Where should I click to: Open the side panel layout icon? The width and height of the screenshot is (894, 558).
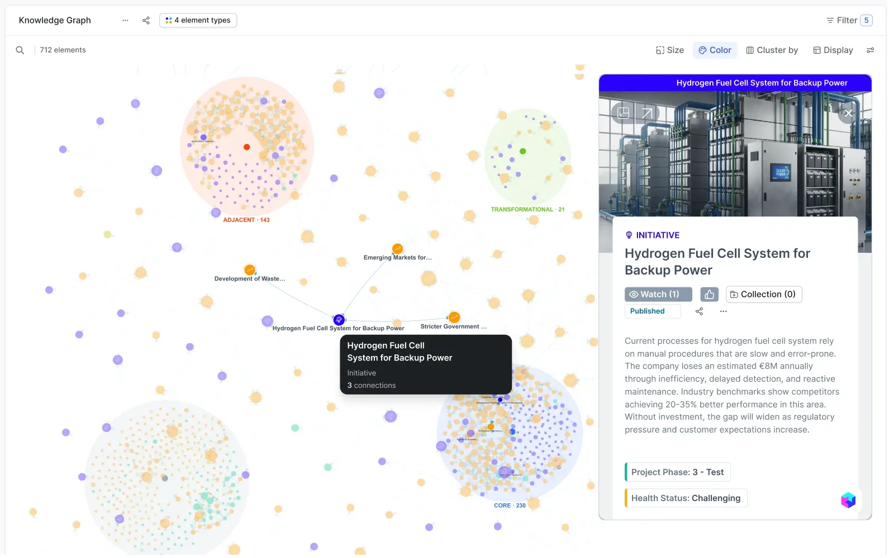point(624,113)
